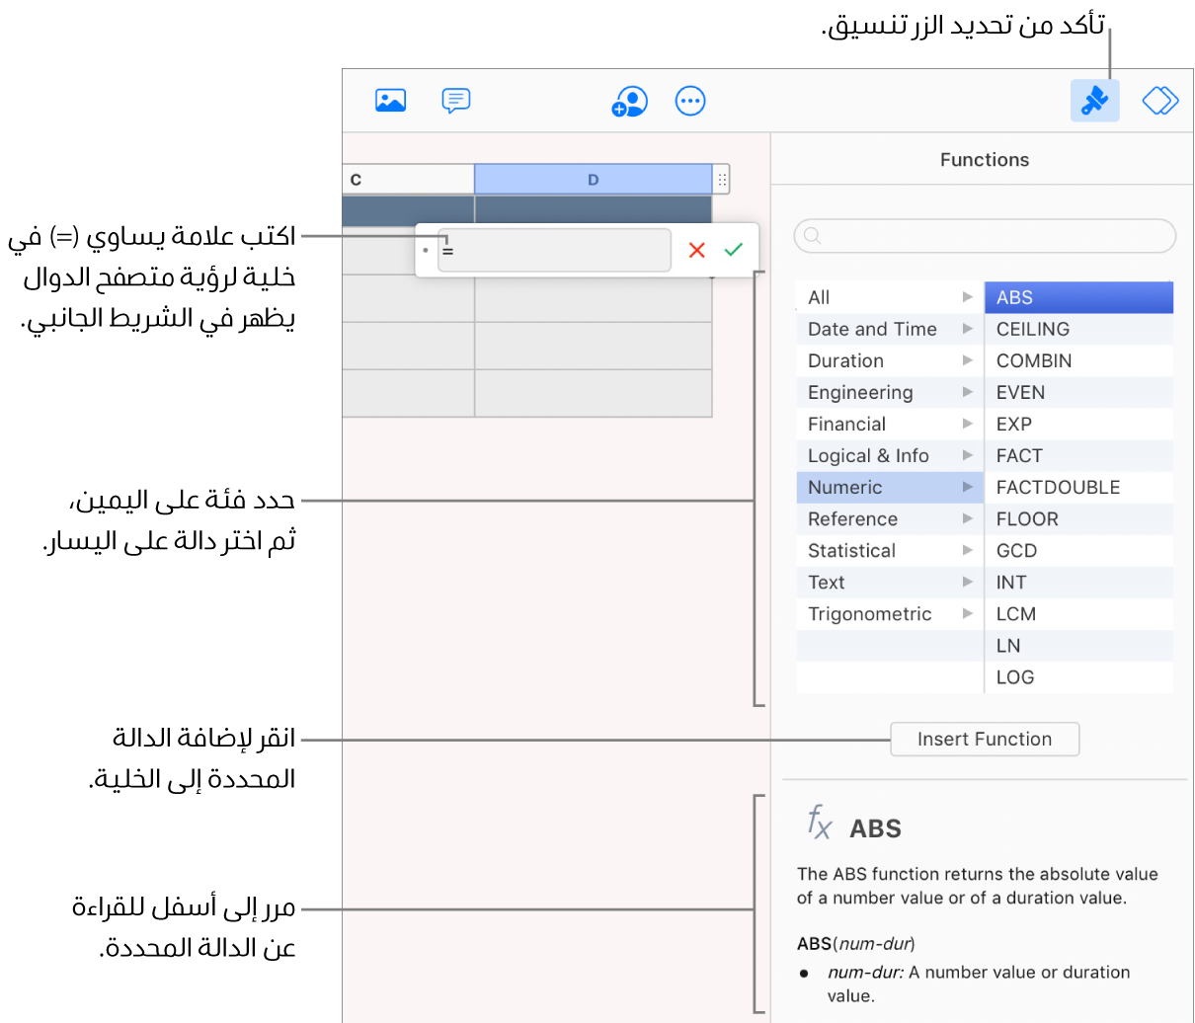Expand the Reference category arrow
The width and height of the screenshot is (1195, 1023).
pyautogui.click(x=968, y=518)
